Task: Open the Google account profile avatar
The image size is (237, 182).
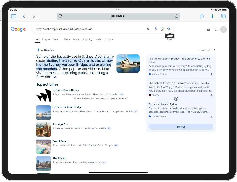Action: (x=223, y=29)
